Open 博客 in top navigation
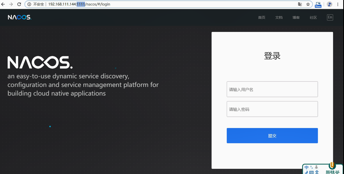Viewport: 344px width, 174px height. pos(296,18)
